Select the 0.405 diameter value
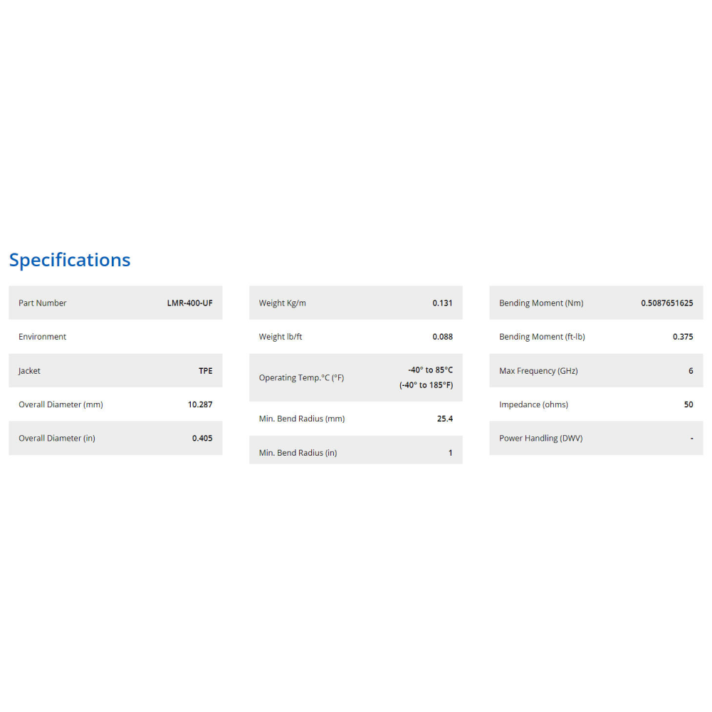This screenshot has width=712, height=712. [x=202, y=439]
